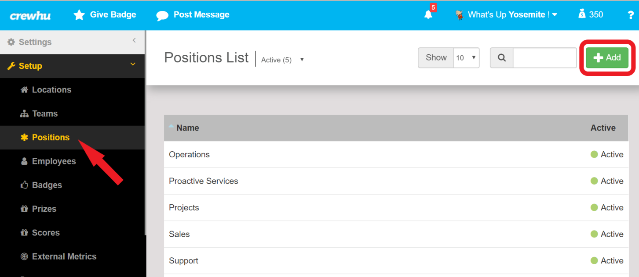The height and width of the screenshot is (277, 639).
Task: Click the Locations home icon
Action: coord(25,89)
